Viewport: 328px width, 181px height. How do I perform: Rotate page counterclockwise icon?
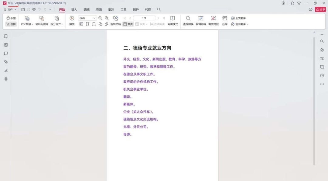point(101,24)
